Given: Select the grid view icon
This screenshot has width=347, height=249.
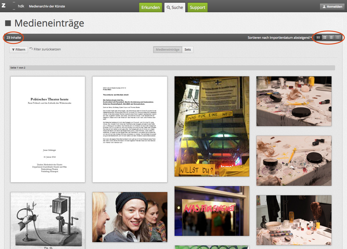Looking at the screenshot, I should [x=325, y=38].
